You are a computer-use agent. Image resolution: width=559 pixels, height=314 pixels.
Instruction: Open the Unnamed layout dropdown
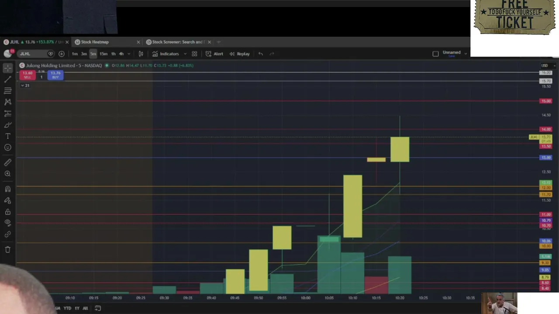point(455,53)
